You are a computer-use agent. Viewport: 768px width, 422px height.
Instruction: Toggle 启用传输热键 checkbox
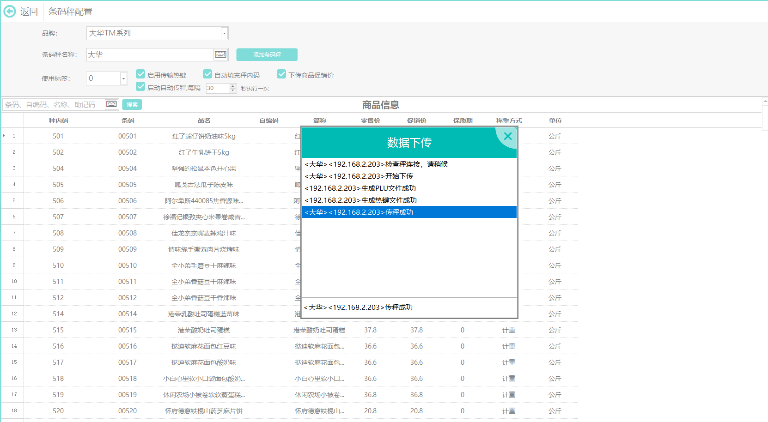tap(140, 74)
